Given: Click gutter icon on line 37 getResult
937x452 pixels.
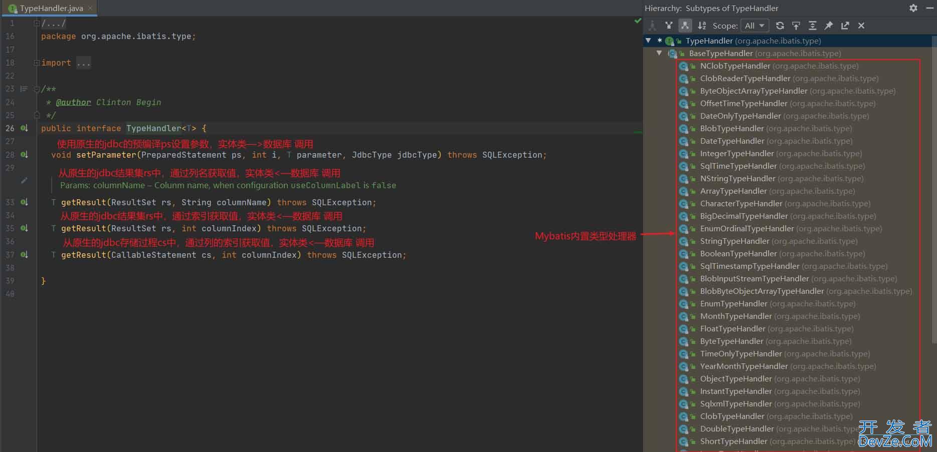Looking at the screenshot, I should coord(24,255).
